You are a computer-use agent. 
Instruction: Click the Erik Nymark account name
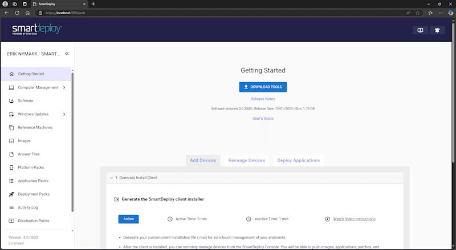tap(34, 54)
